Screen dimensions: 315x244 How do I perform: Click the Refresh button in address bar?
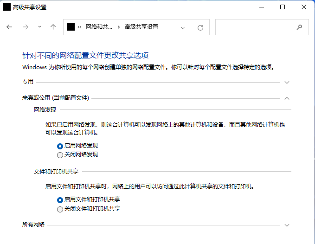pos(200,27)
